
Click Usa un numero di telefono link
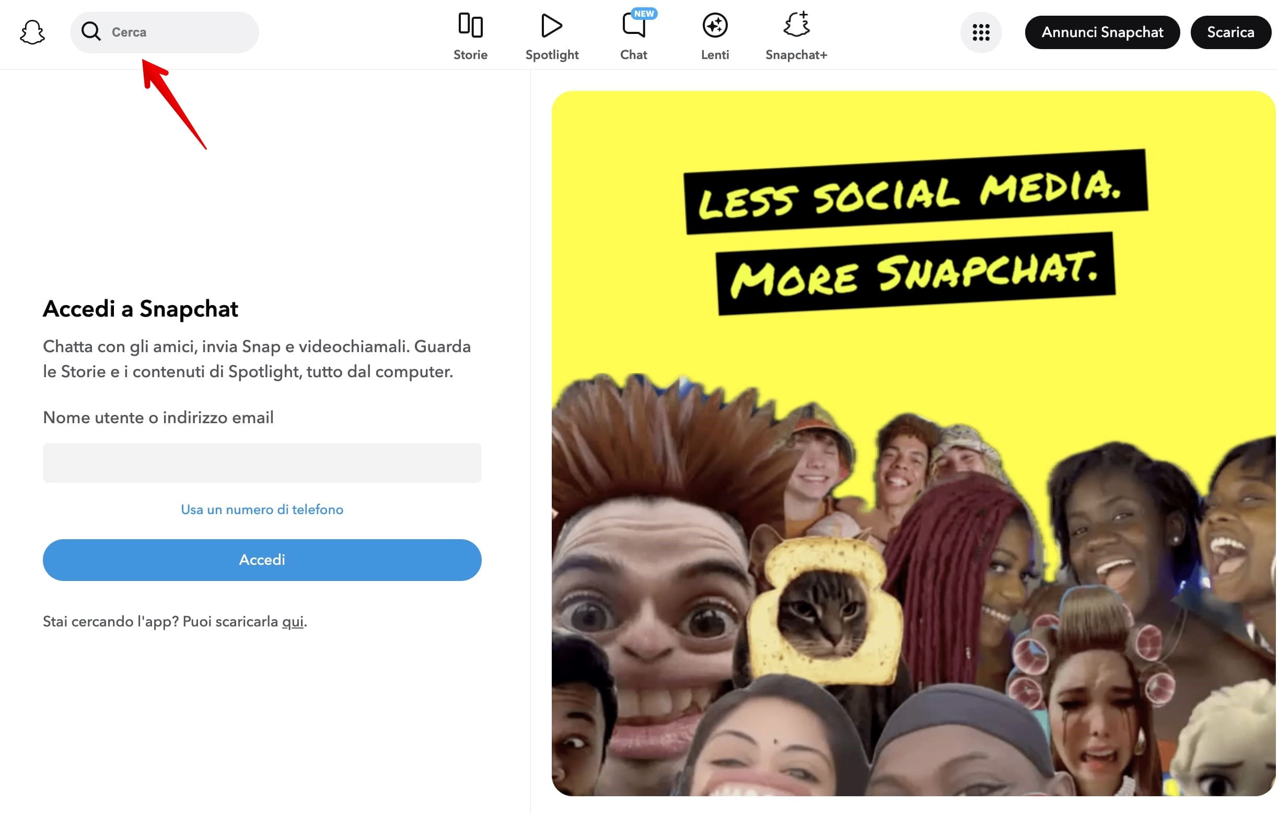262,509
